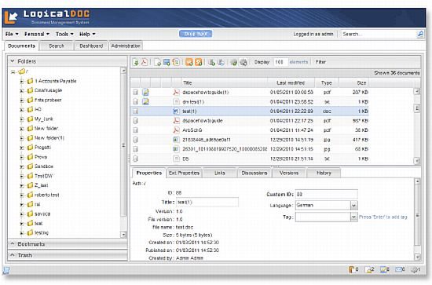Image resolution: width=432 pixels, height=285 pixels.
Task: Click the edited-document icon in the dspacehowtoguide(1) row
Action: pyautogui.click(x=145, y=92)
